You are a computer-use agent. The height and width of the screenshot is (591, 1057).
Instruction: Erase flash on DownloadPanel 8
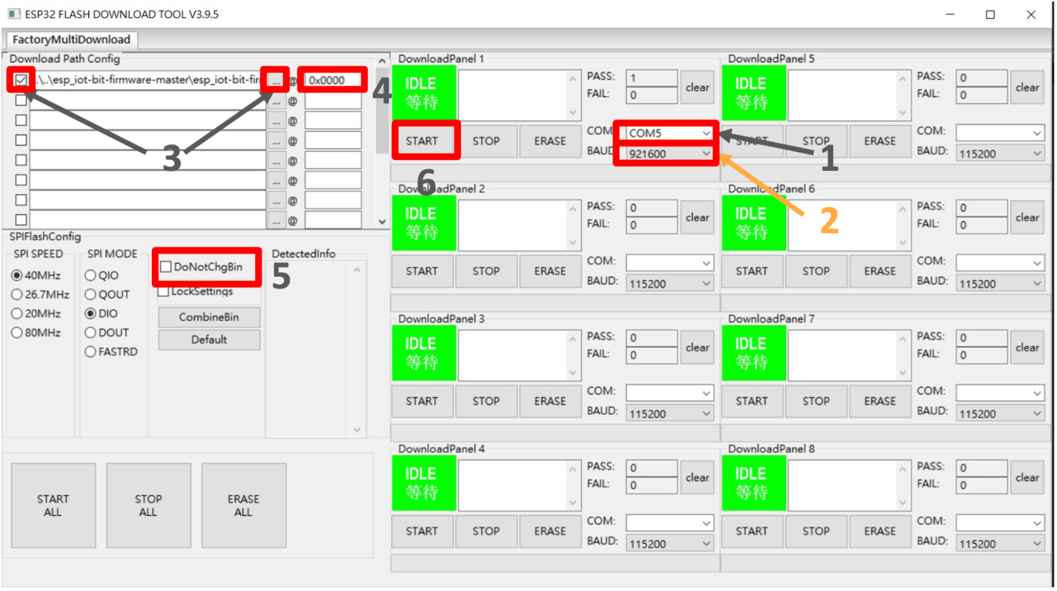880,531
